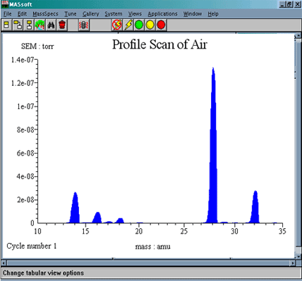The height and width of the screenshot is (281, 302).
Task: Open the Tune menu
Action: (71, 14)
